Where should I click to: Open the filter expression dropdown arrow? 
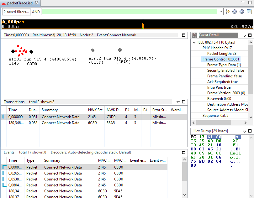(x=221, y=12)
